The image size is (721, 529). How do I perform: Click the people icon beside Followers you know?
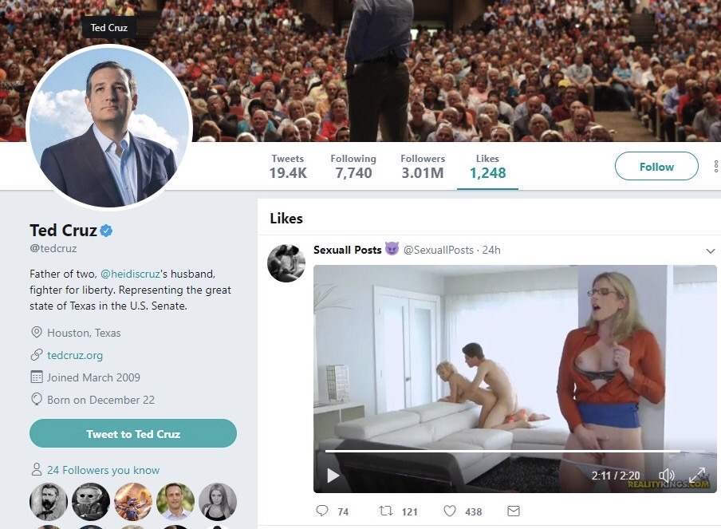pos(36,470)
